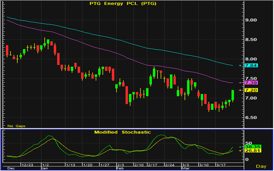This screenshot has height=171, width=274.
Task: Click the 0 level on stochastic axis
Action: pos(247,159)
